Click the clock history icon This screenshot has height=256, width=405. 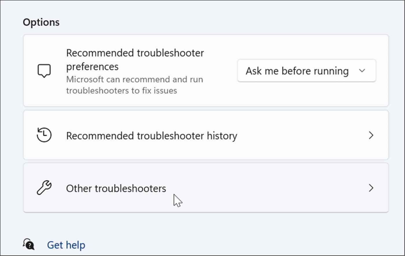[x=44, y=135]
